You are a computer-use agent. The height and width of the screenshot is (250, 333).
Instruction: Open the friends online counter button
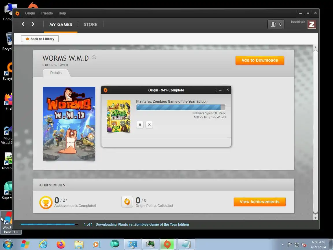276,24
